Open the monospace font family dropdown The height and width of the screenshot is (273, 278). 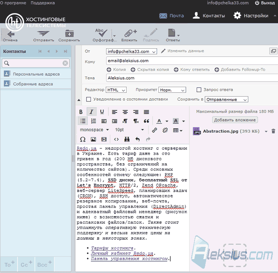95,130
